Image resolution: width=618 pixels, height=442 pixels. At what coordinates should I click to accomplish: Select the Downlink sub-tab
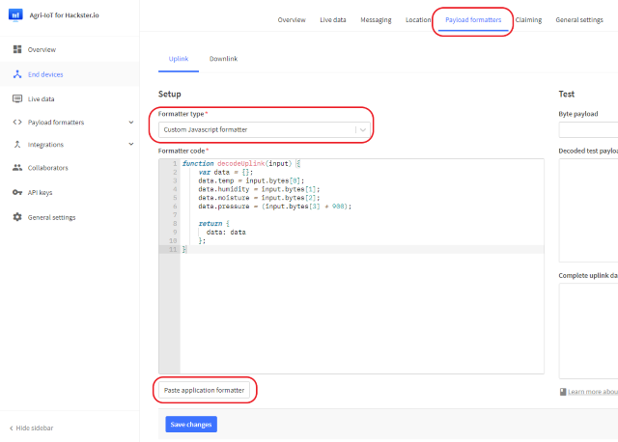click(223, 59)
